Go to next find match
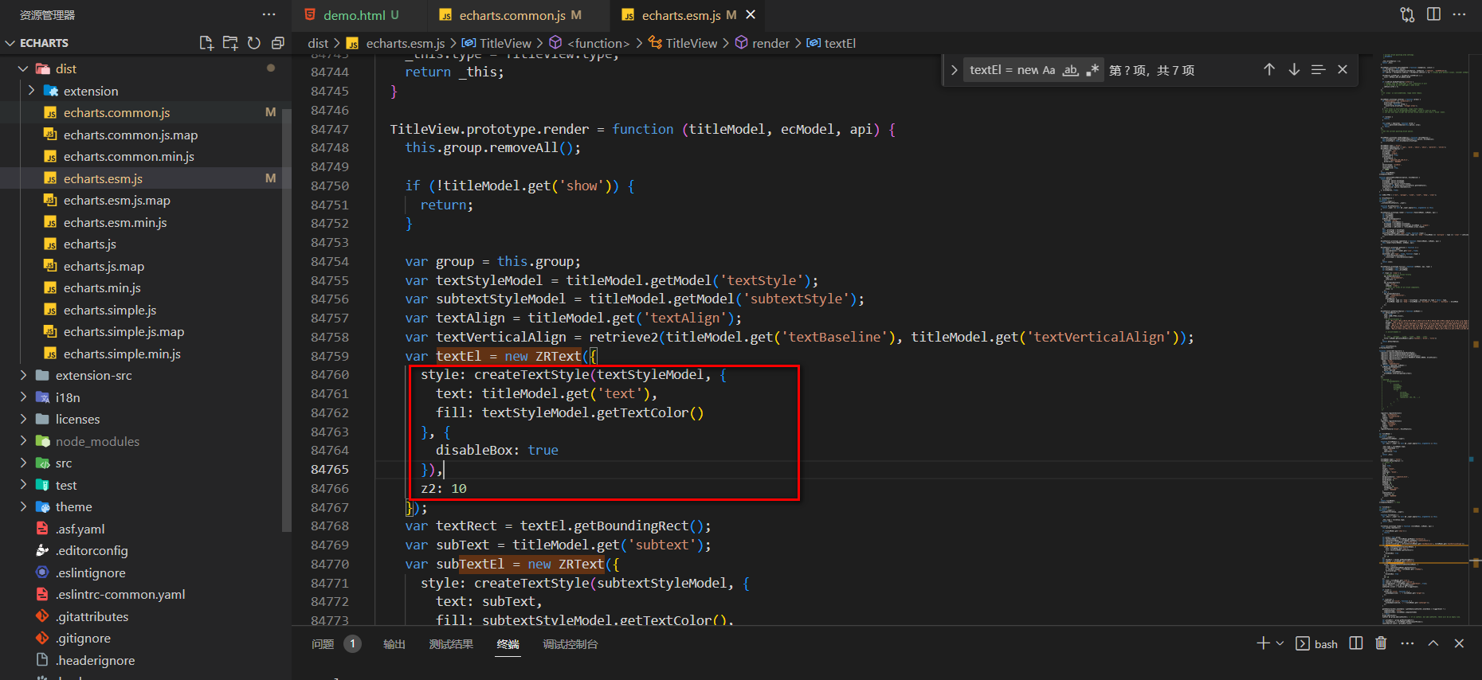This screenshot has height=680, width=1482. click(1294, 70)
